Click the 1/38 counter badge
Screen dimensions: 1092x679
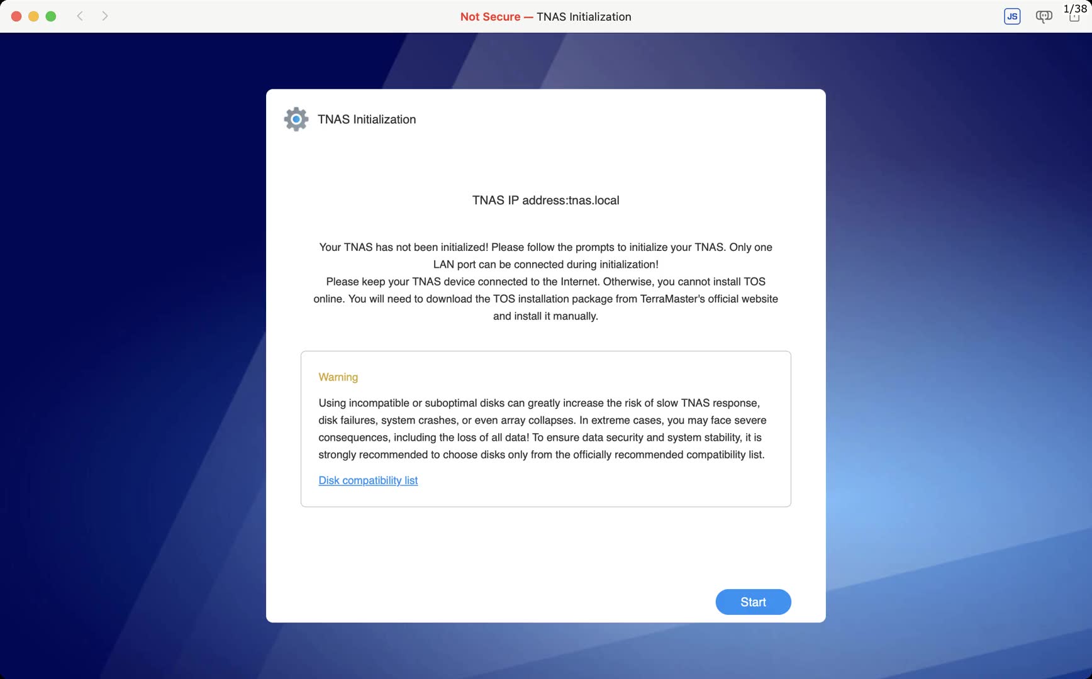point(1075,8)
